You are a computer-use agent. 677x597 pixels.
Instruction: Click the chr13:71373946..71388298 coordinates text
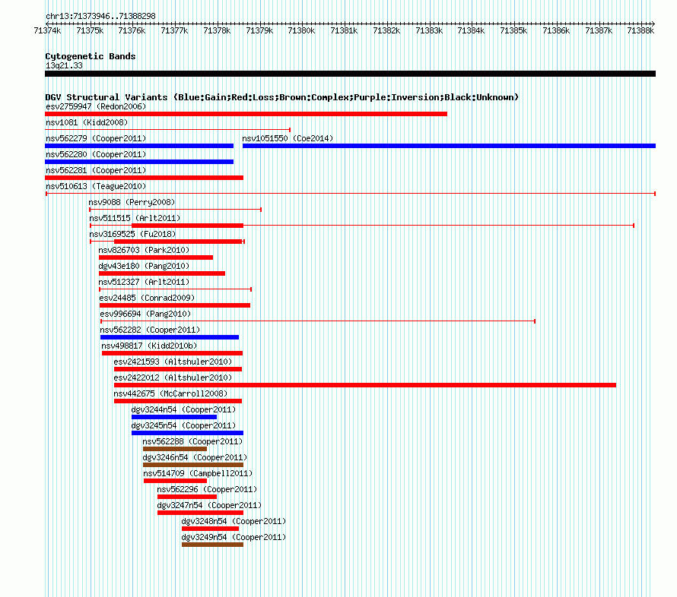(100, 16)
